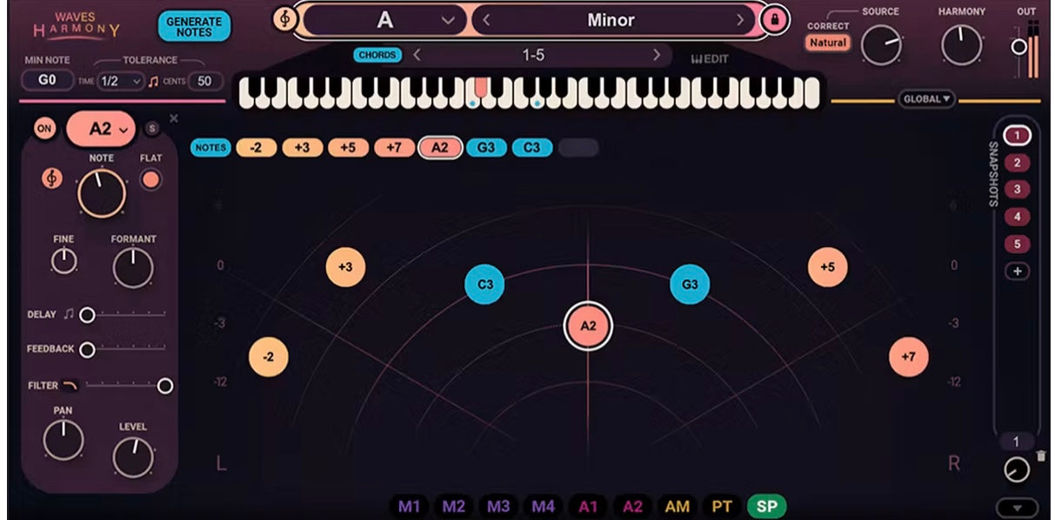Click the DELAY slider handle
The width and height of the screenshot is (1055, 520).
(x=87, y=315)
